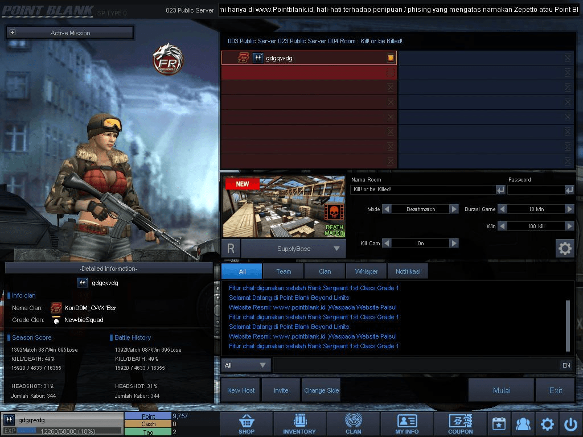
Task: Click the R random map button
Action: click(231, 249)
